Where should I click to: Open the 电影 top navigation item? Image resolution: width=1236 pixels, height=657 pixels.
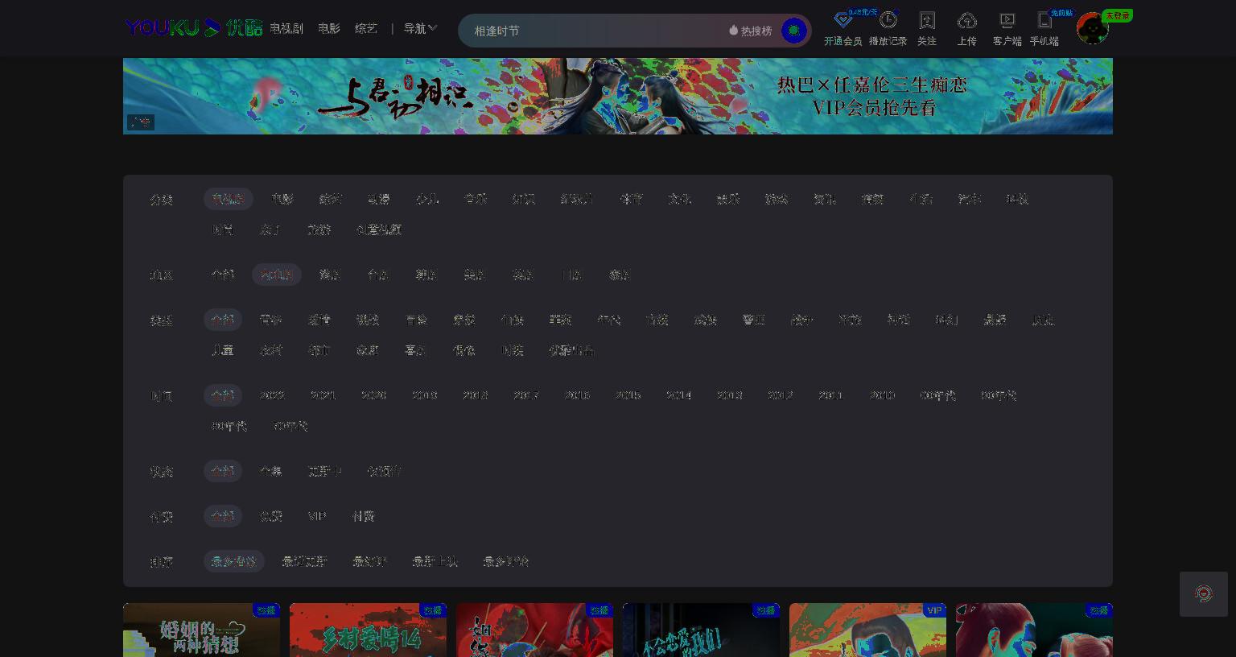point(329,28)
